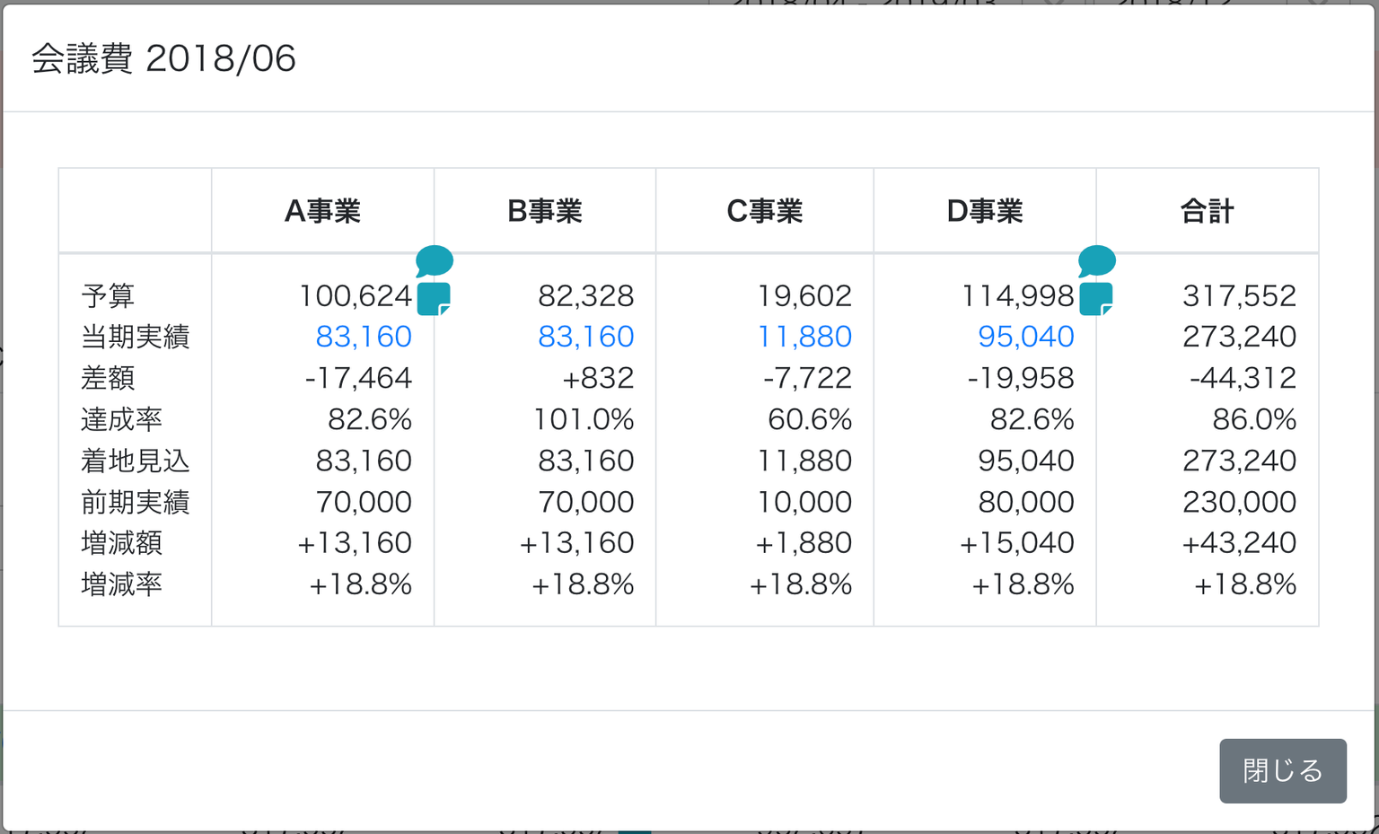Select D事業 difference -19,958
The height and width of the screenshot is (834, 1379).
point(1021,378)
